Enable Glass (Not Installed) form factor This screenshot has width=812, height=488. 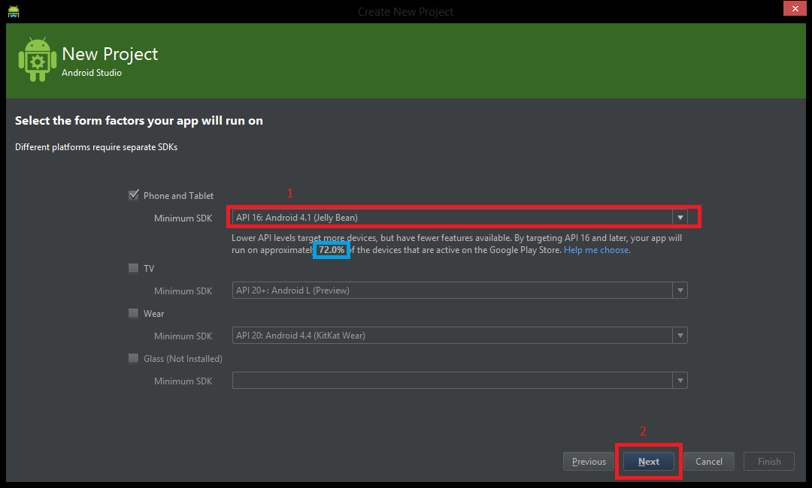133,358
